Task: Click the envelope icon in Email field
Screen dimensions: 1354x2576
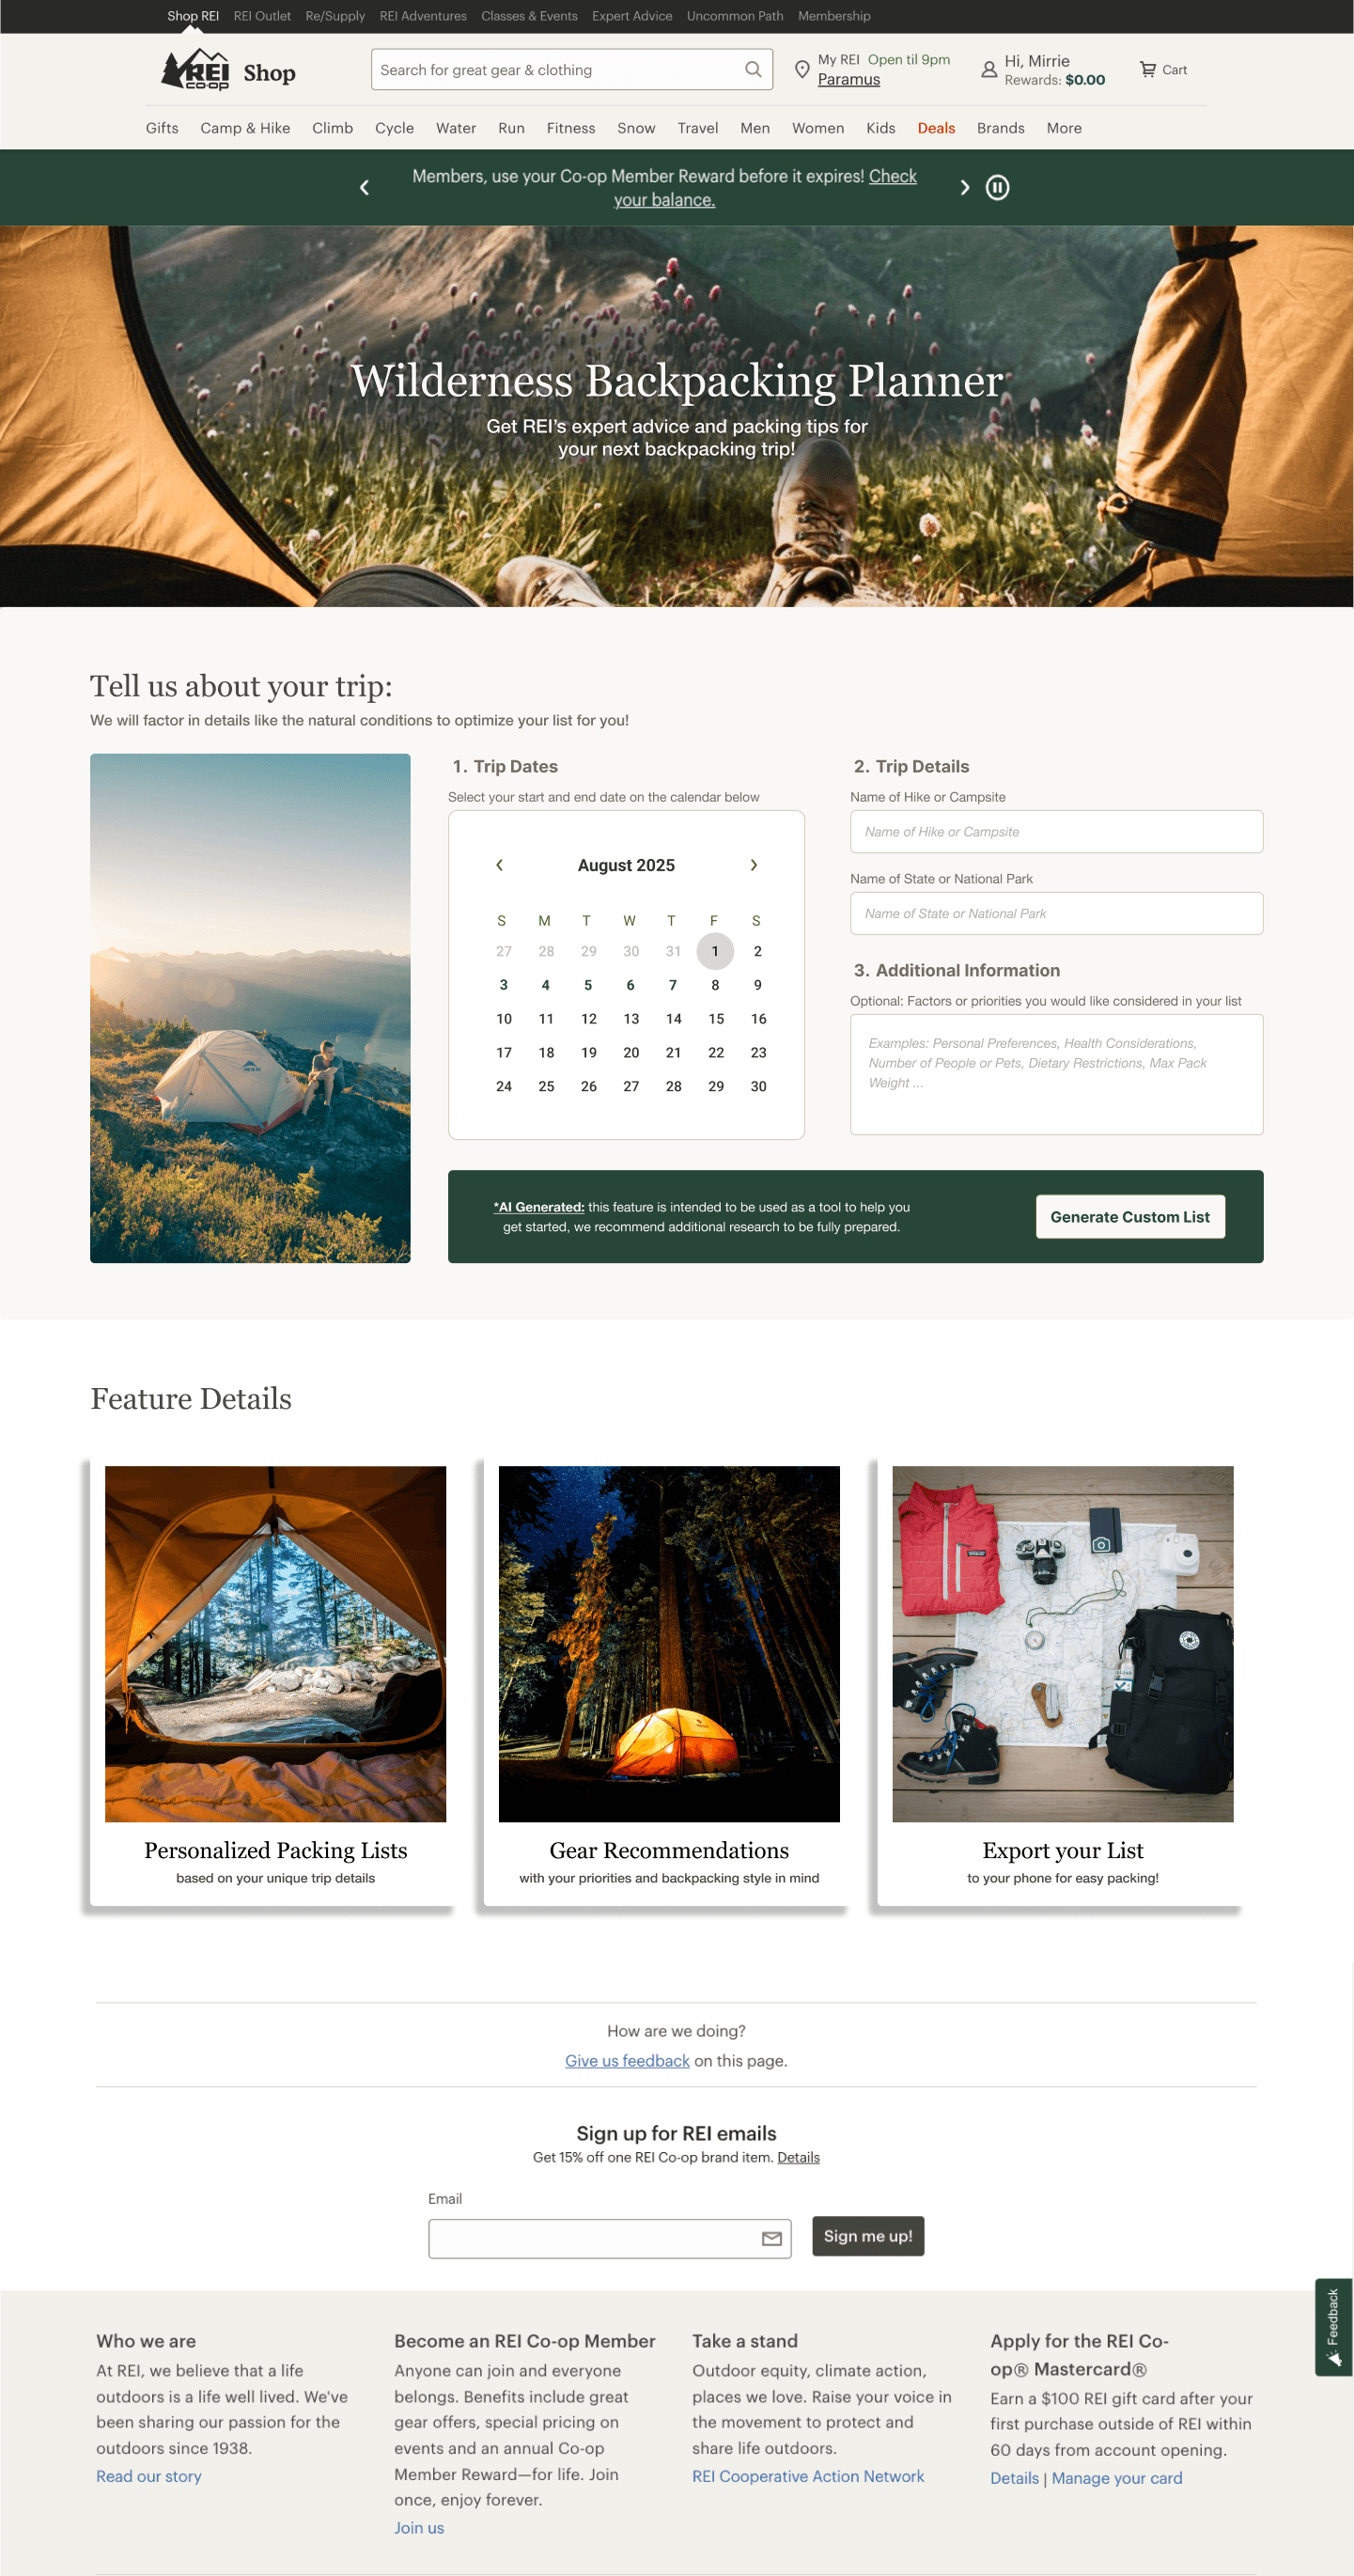Action: click(x=772, y=2238)
